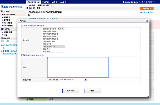Select 問題管理 in the sidebar

(x=7, y=17)
